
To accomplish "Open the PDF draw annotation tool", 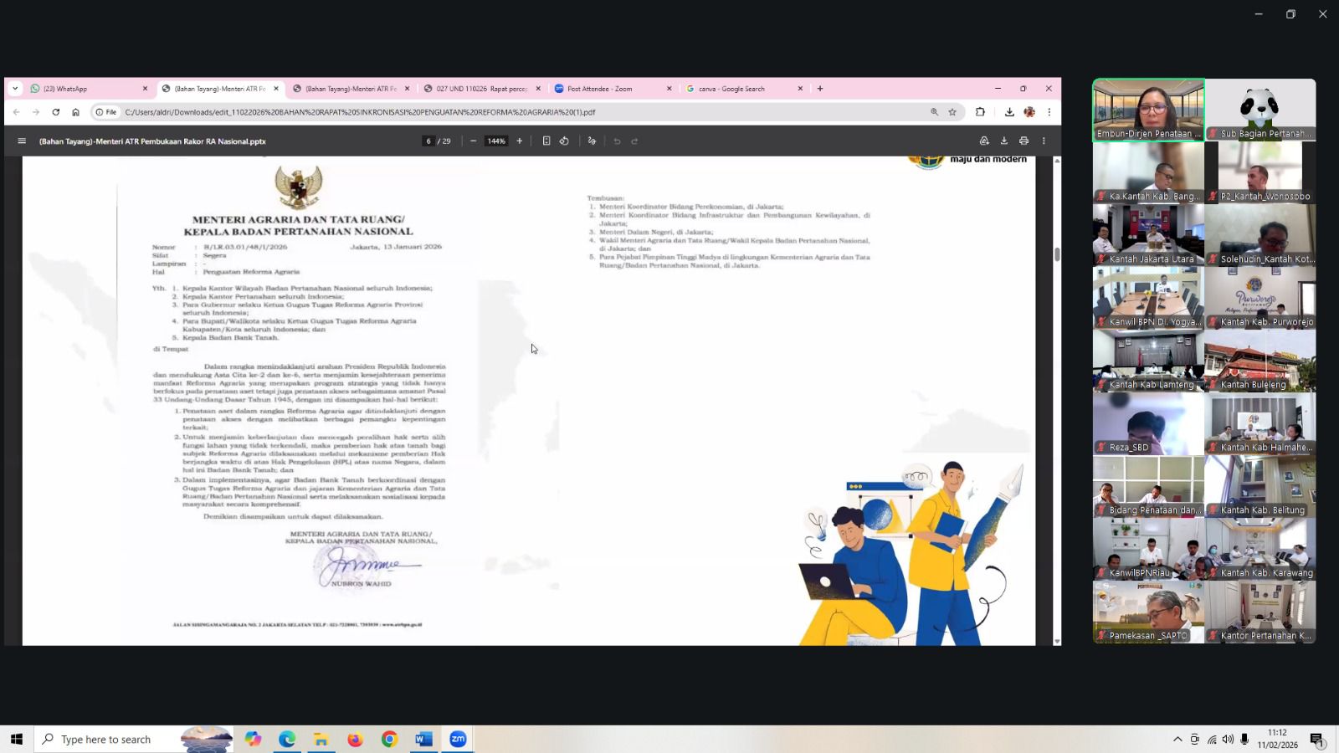I will click(x=592, y=141).
